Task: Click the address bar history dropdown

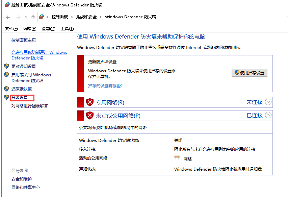Action: pyautogui.click(x=287, y=17)
